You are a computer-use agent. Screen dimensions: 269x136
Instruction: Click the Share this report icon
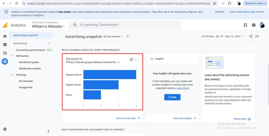pyautogui.click(x=251, y=36)
